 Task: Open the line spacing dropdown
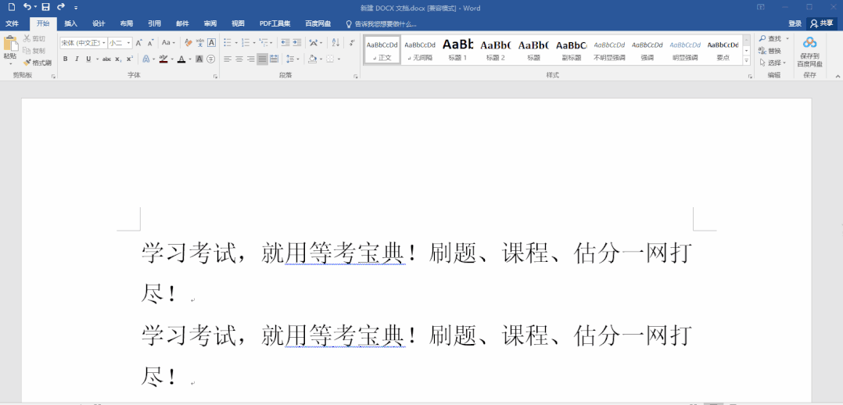[x=297, y=59]
